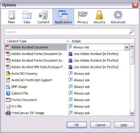
Task: Click the scrollbar down arrow in the list
Action: click(132, 113)
